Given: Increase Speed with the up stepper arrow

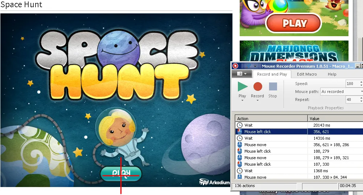Looking at the screenshot, I should click(x=361, y=82).
